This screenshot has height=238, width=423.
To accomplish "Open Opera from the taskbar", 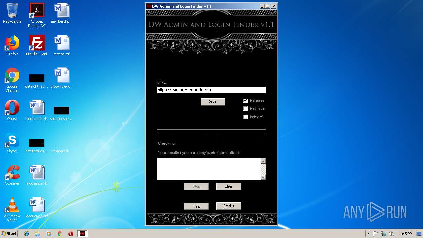I will (71, 234).
